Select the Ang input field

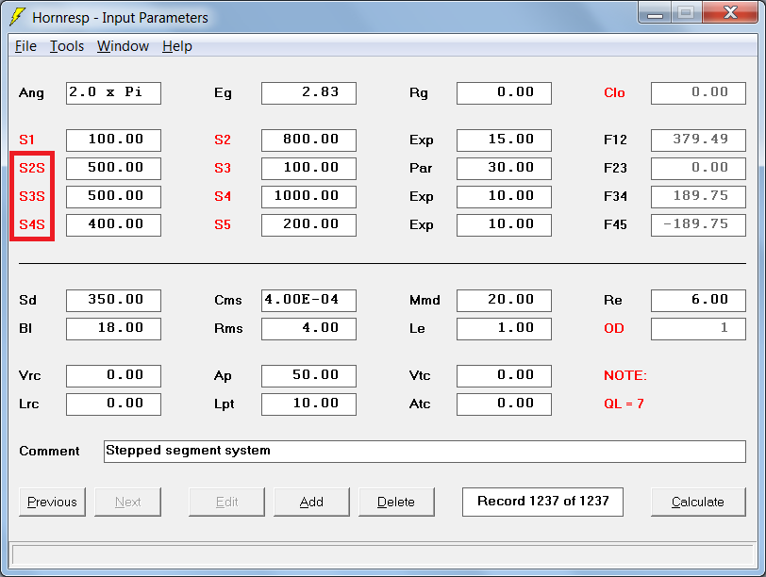[113, 92]
